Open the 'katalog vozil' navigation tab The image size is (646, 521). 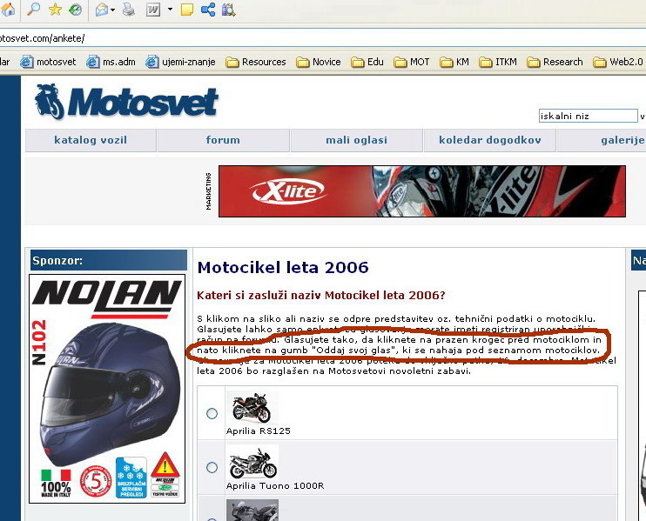click(x=91, y=140)
